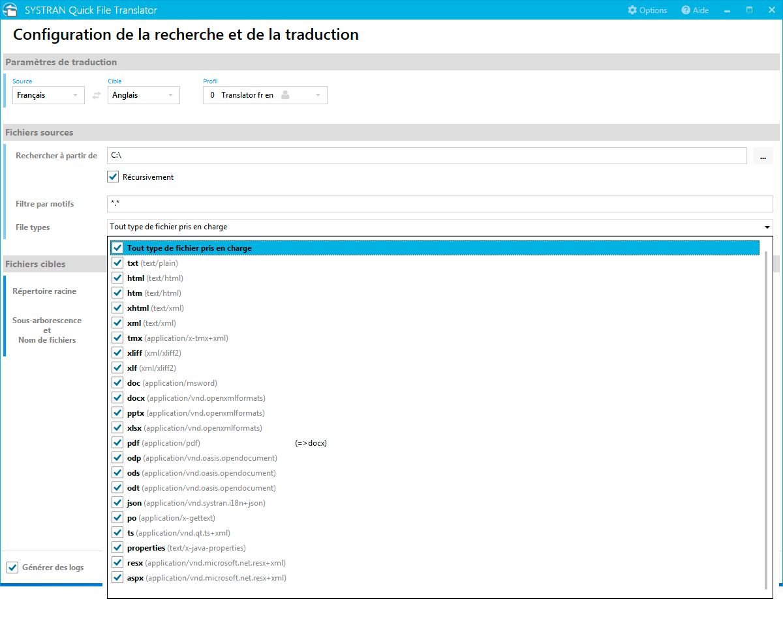Maximize the SYSTRAN window
Image resolution: width=783 pixels, height=619 pixels.
pos(749,10)
